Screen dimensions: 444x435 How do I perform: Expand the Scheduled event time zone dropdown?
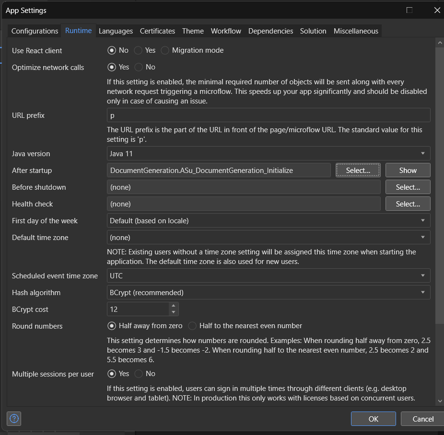pos(422,275)
